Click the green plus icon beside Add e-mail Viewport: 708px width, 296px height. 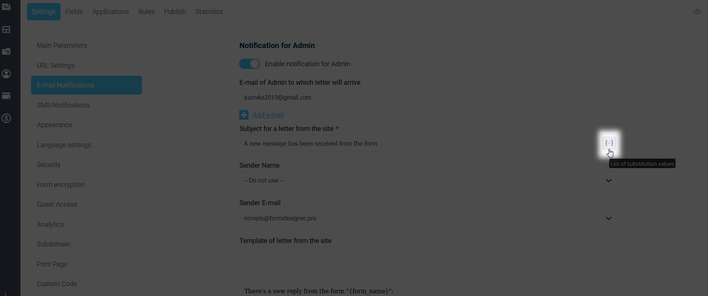coord(244,115)
